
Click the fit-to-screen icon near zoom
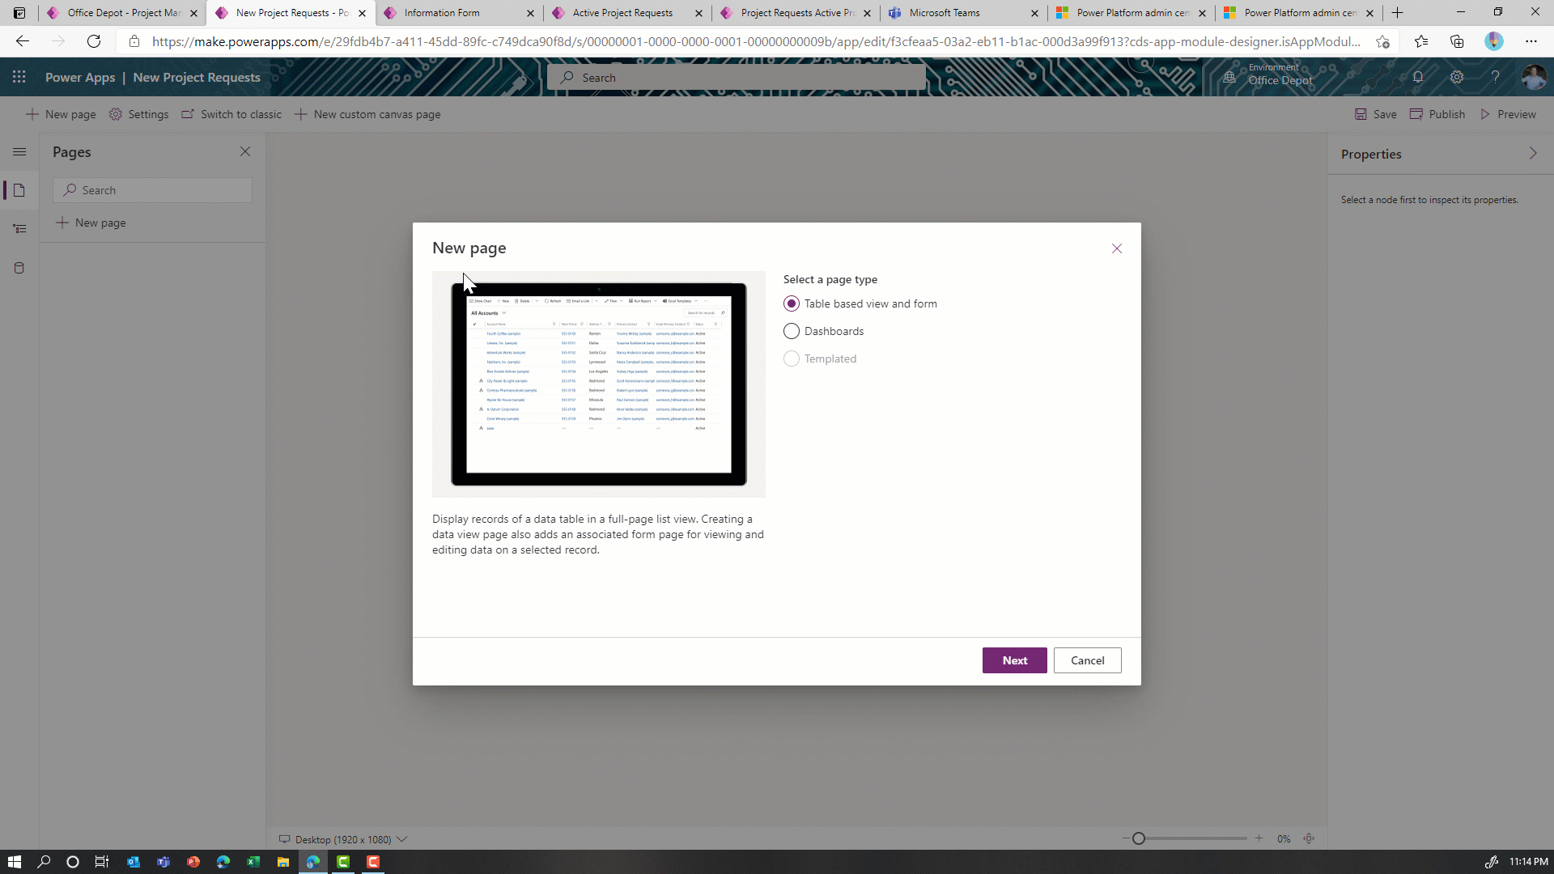(x=1309, y=838)
